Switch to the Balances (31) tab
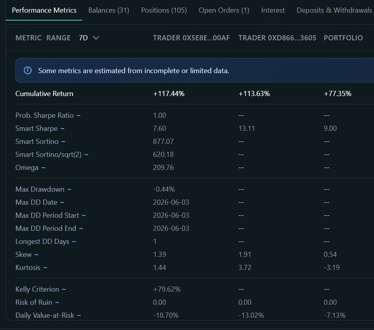 109,10
